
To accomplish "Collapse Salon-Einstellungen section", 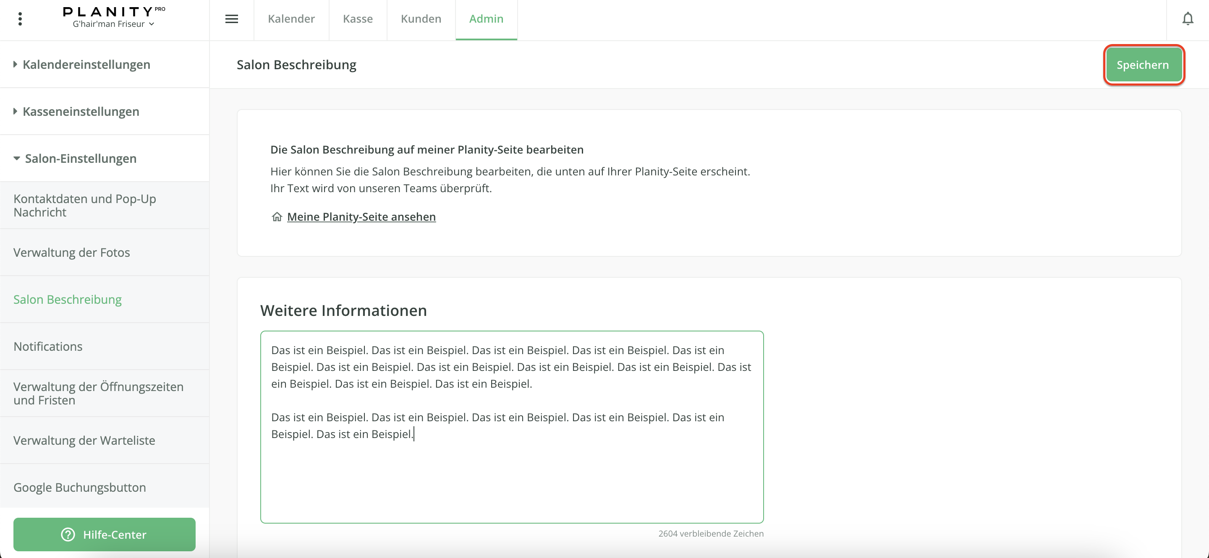I will point(80,159).
